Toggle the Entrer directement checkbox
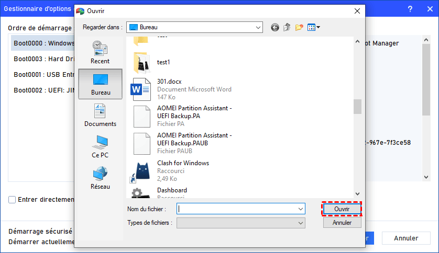This screenshot has height=253, width=439. pyautogui.click(x=12, y=200)
